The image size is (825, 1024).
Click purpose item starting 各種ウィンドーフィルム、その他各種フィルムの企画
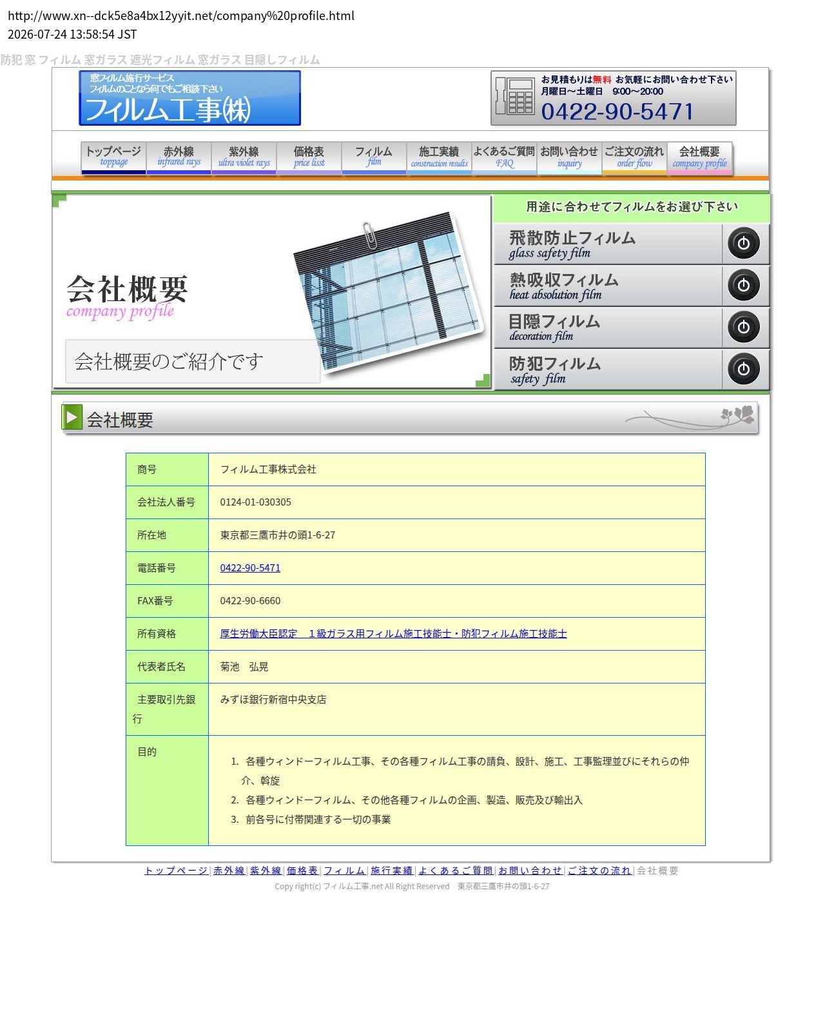click(414, 800)
